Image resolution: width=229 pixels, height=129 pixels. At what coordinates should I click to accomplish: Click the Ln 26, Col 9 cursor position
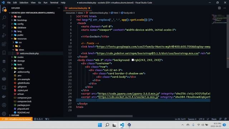(x=180, y=119)
